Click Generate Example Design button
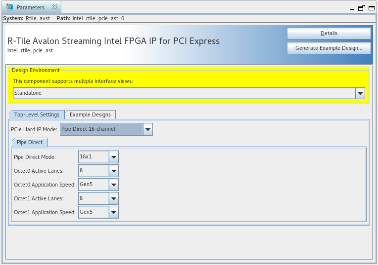Viewport: 378px width, 265px height. (x=329, y=48)
